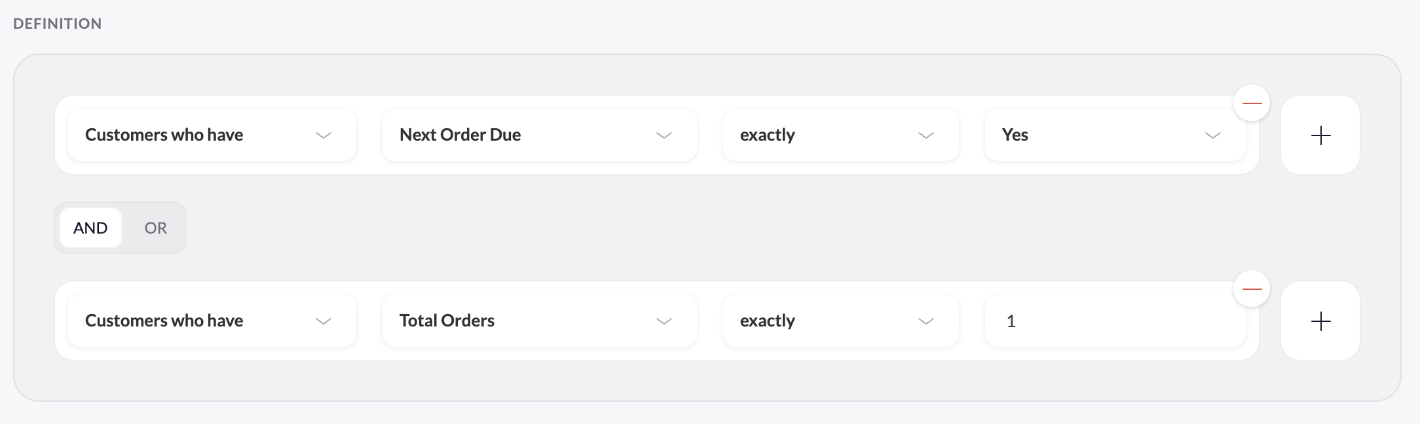
Task: Remove the Next Order Due condition with minus icon
Action: [x=1252, y=102]
